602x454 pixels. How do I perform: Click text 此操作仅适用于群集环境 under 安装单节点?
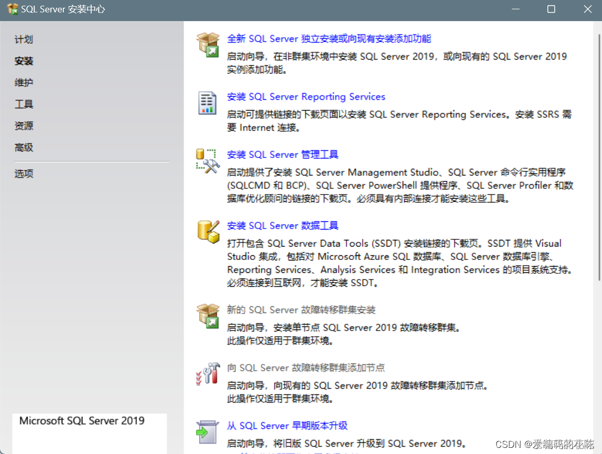point(280,341)
